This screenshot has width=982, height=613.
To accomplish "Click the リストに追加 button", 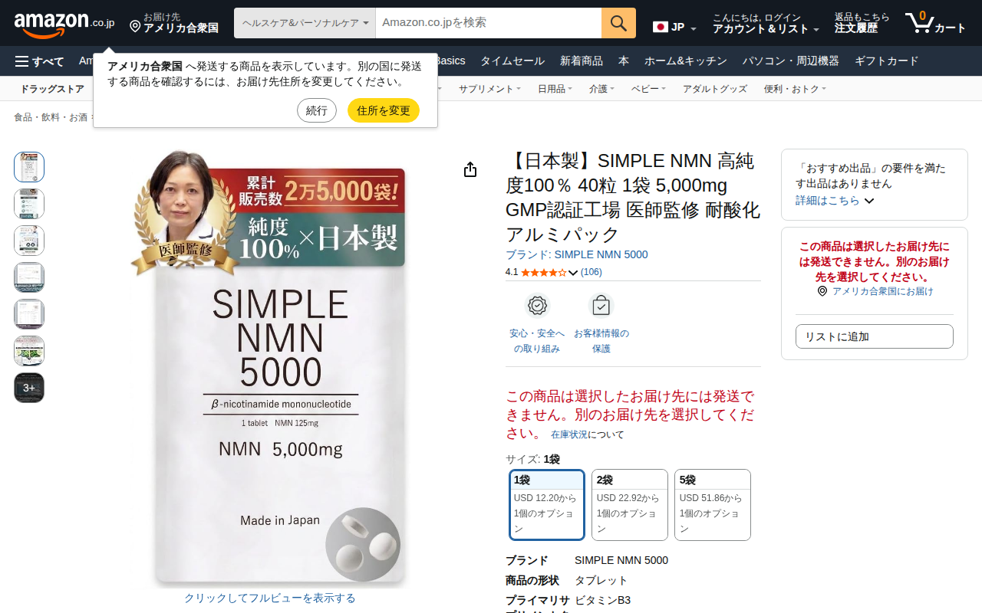I will [x=875, y=336].
